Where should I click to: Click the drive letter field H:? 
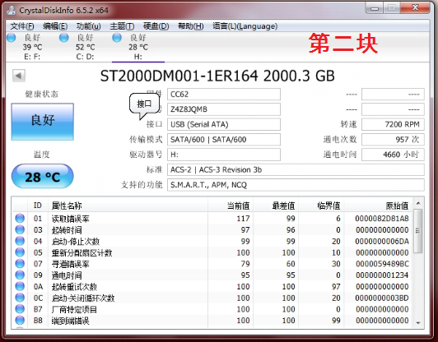224,155
